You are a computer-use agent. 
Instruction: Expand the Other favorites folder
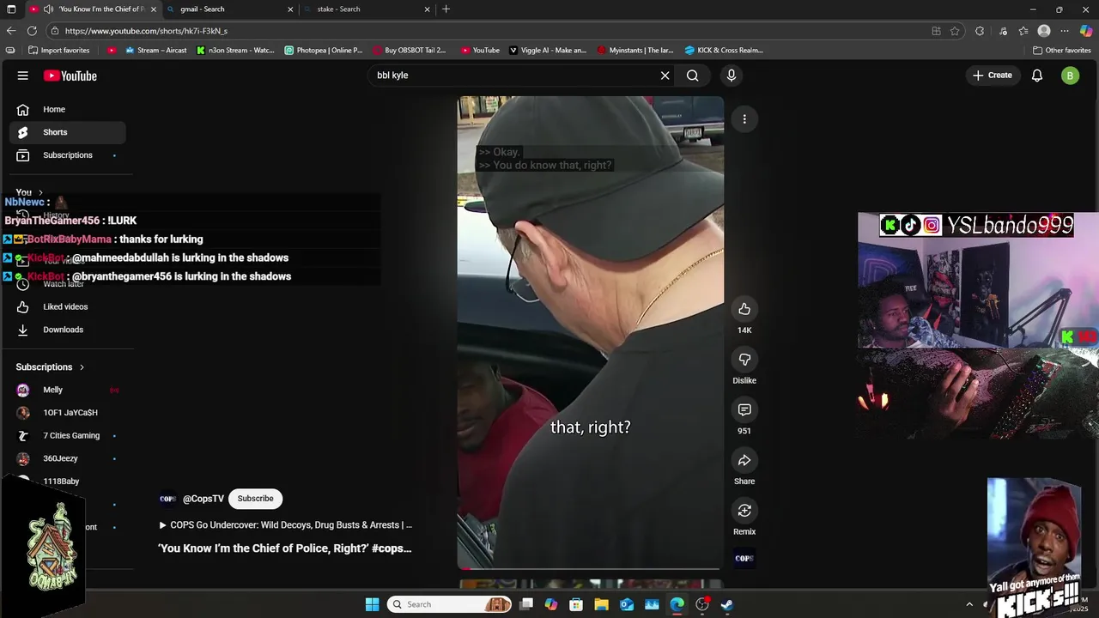click(1061, 51)
